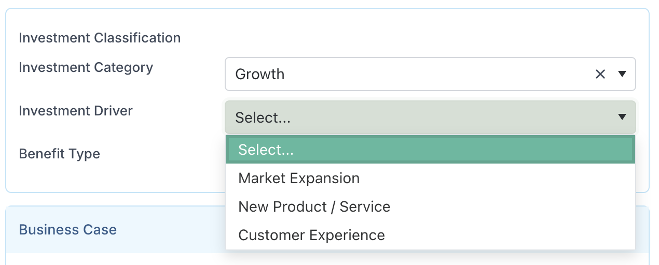Click the Investment Category dropdown arrow

pyautogui.click(x=623, y=74)
